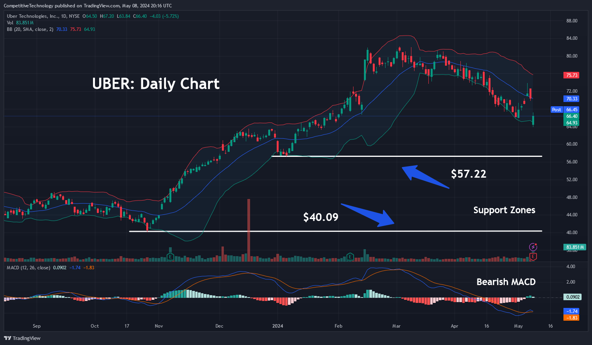Toggle visibility of the BB (20, SMA, close, 2) indicator
This screenshot has width=592, height=345.
[x=30, y=29]
